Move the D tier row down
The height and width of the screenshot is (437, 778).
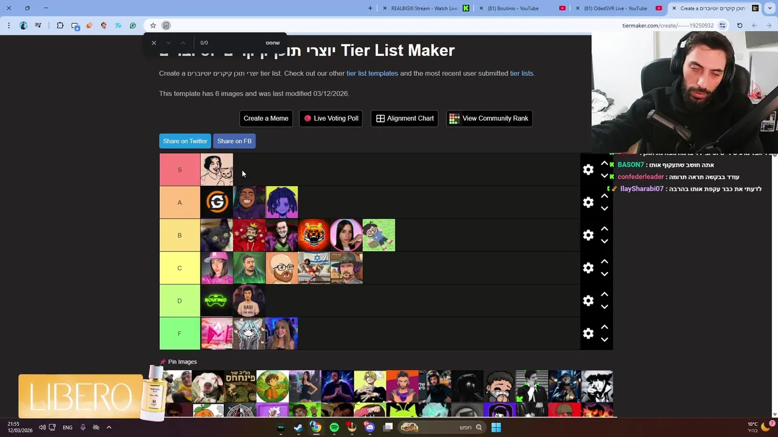(604, 307)
